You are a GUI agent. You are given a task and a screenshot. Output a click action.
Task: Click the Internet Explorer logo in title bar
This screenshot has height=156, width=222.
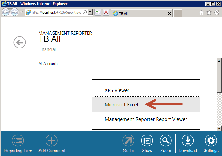(4, 3)
